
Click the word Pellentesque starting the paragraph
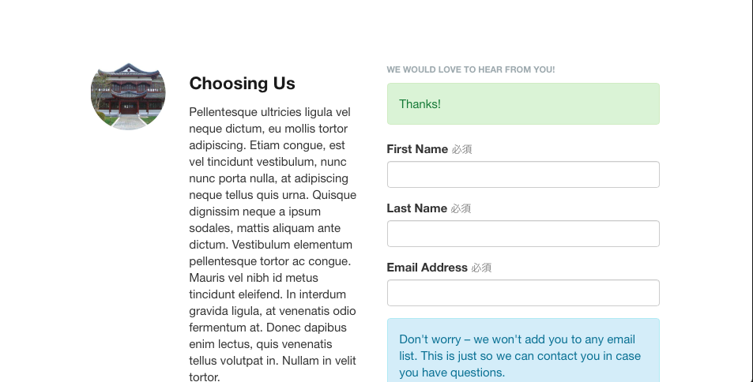(224, 112)
